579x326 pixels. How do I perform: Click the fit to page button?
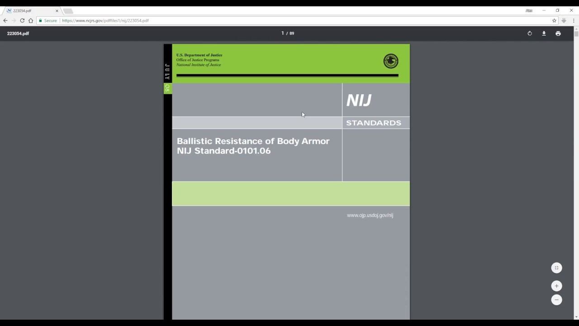click(556, 268)
